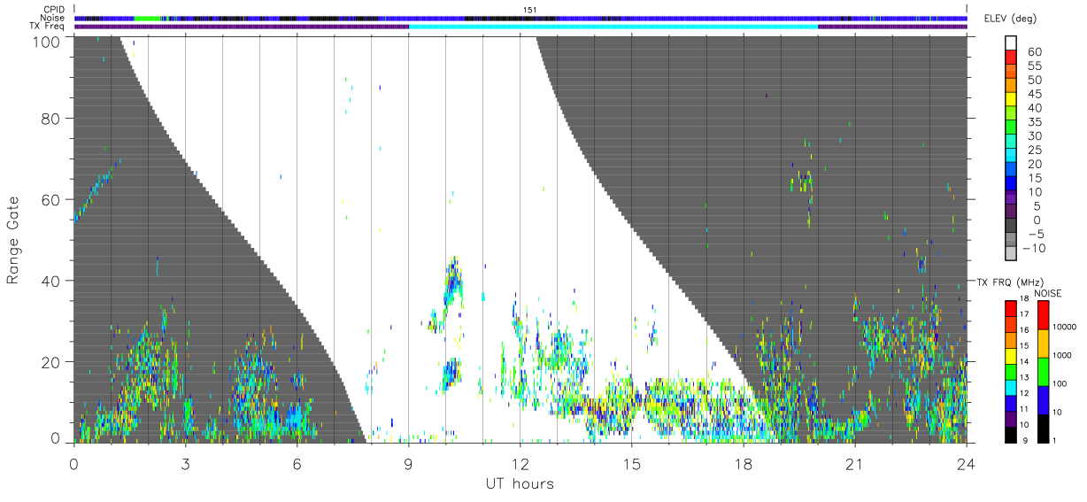
Task: Click the "NOISE" legend title
Action: 1048,293
